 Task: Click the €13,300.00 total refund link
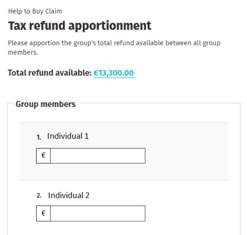coord(114,73)
